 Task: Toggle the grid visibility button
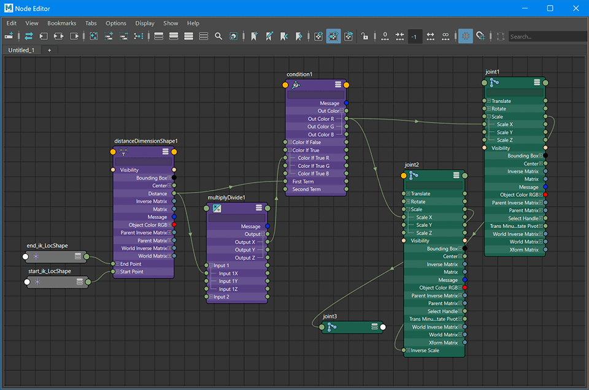pyautogui.click(x=465, y=37)
